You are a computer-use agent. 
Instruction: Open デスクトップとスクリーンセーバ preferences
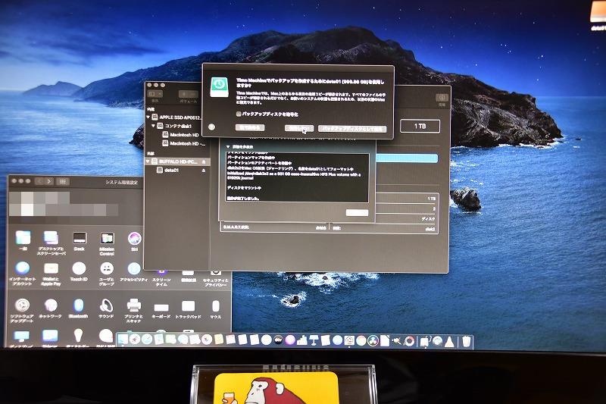click(51, 243)
